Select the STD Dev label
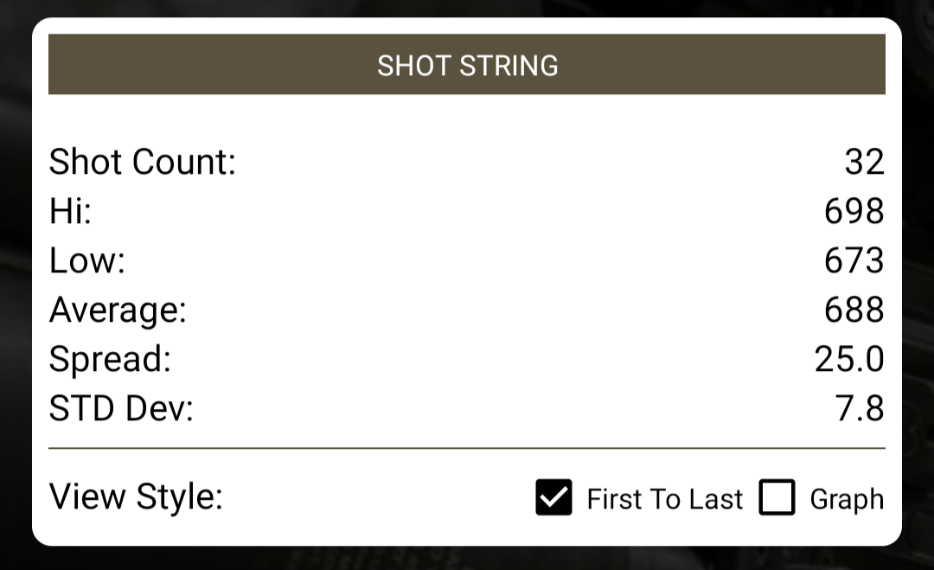This screenshot has width=934, height=570. (x=122, y=408)
